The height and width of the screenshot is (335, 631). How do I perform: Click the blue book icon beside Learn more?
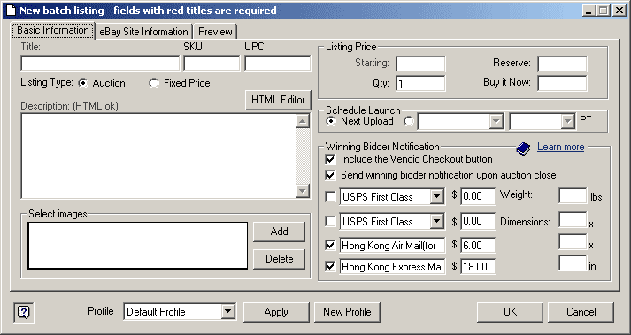coord(523,148)
